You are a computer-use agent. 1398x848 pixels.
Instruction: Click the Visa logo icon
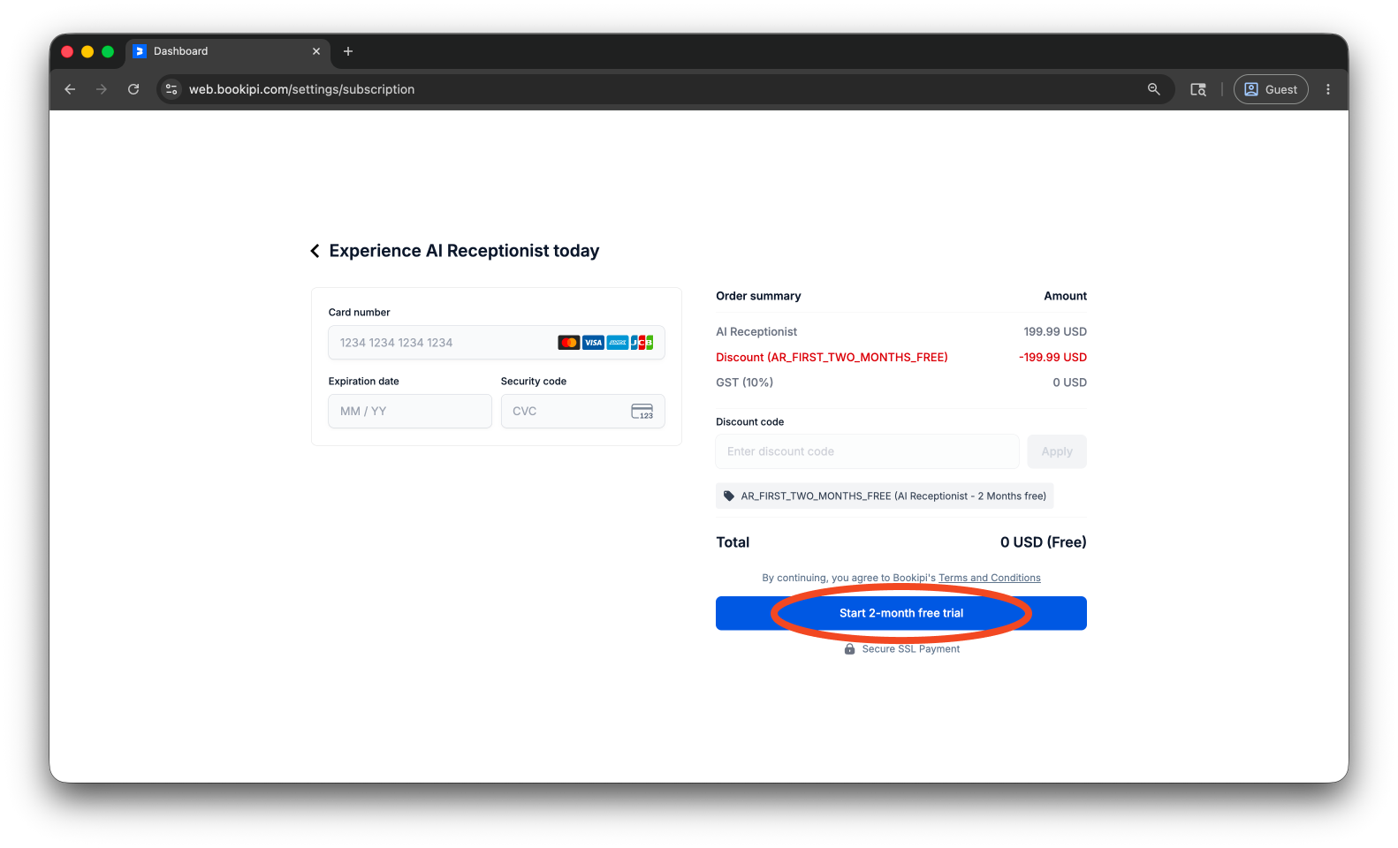click(593, 343)
